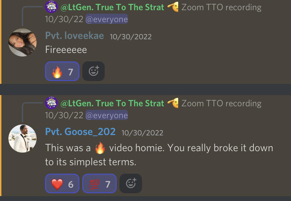Toggle the fire reaction on loveekae's message
Screen dimensions: 291x201
pos(62,71)
